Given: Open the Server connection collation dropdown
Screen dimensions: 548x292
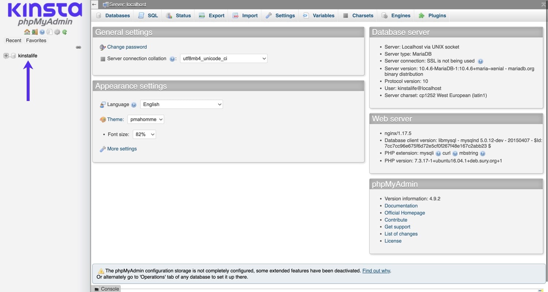Looking at the screenshot, I should pos(223,59).
